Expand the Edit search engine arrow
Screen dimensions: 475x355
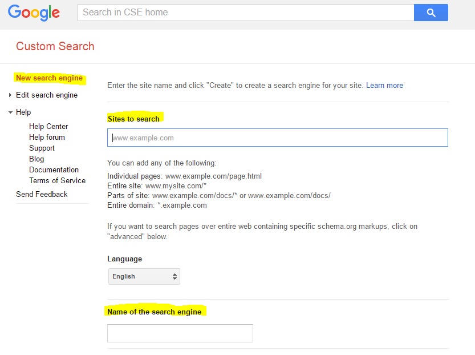pyautogui.click(x=10, y=95)
